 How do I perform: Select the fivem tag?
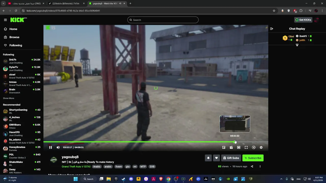click(x=118, y=167)
